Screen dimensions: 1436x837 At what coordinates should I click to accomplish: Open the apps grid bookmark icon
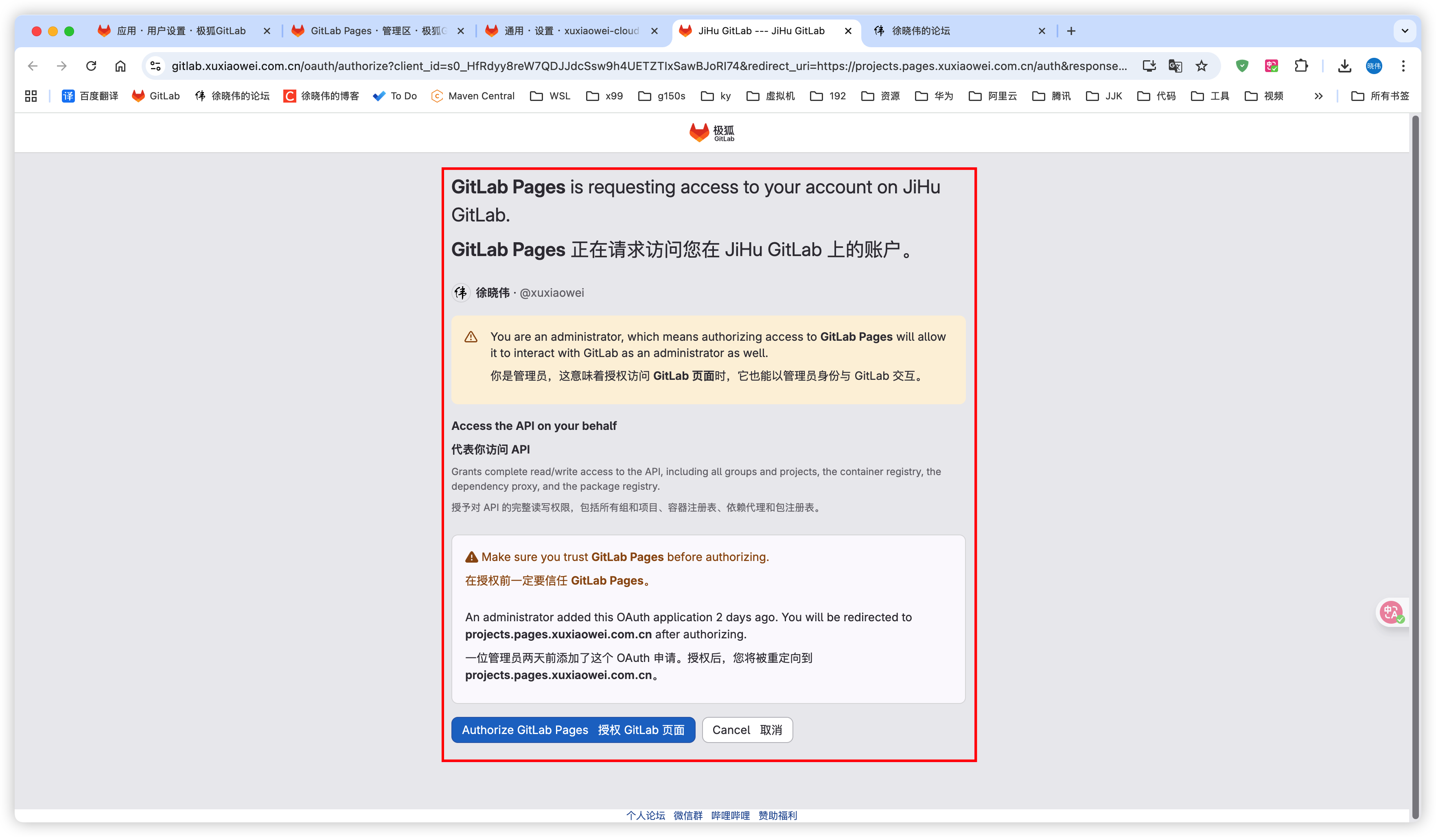pyautogui.click(x=31, y=96)
